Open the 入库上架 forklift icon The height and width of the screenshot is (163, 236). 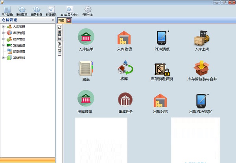point(202,38)
